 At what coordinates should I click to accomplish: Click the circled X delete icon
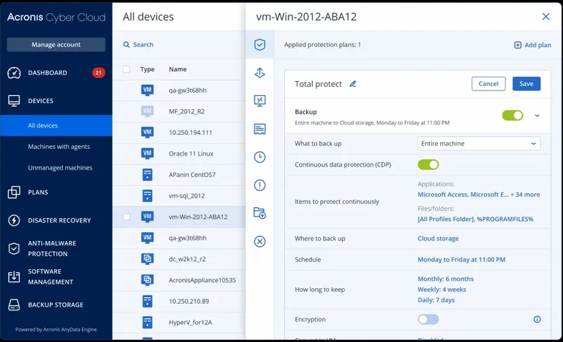260,241
